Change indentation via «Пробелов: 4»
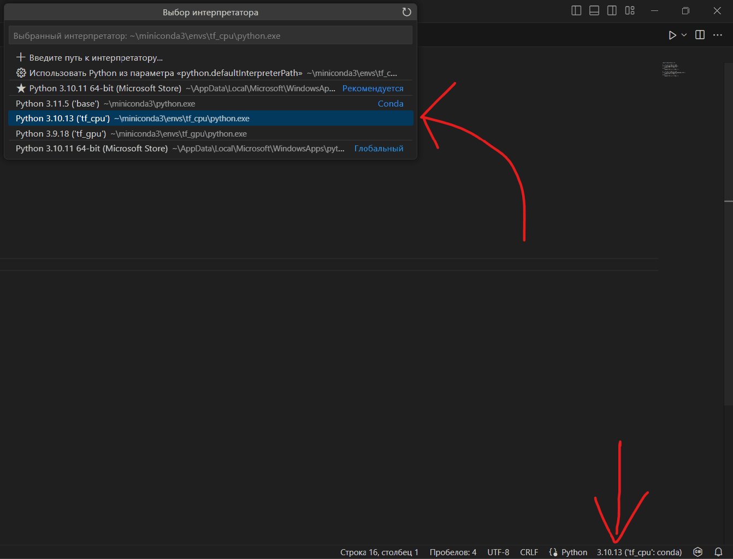Viewport: 733px width, 559px height. tap(453, 552)
